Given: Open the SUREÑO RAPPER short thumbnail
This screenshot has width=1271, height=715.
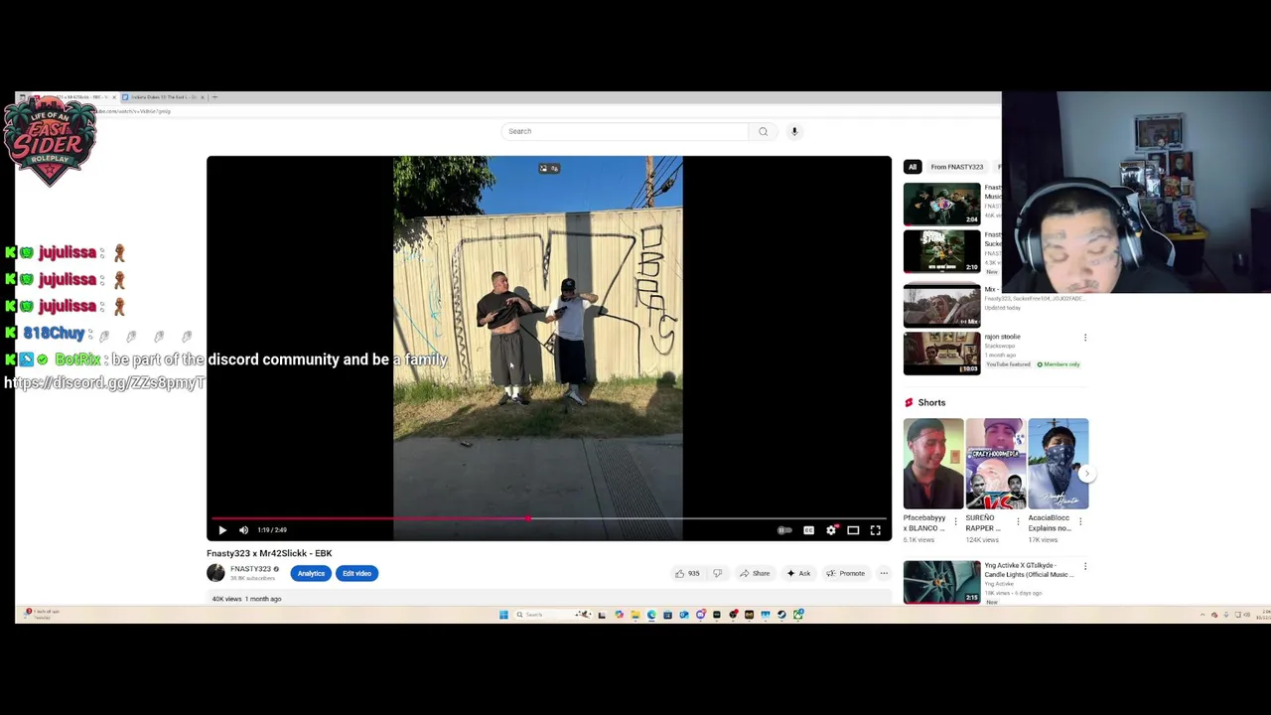Looking at the screenshot, I should [996, 464].
